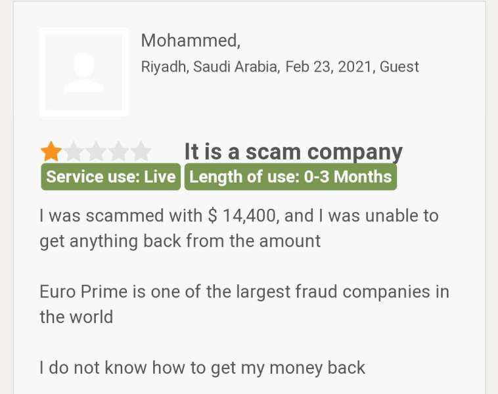
Task: Click the fourth gray rating star
Action: [x=118, y=152]
